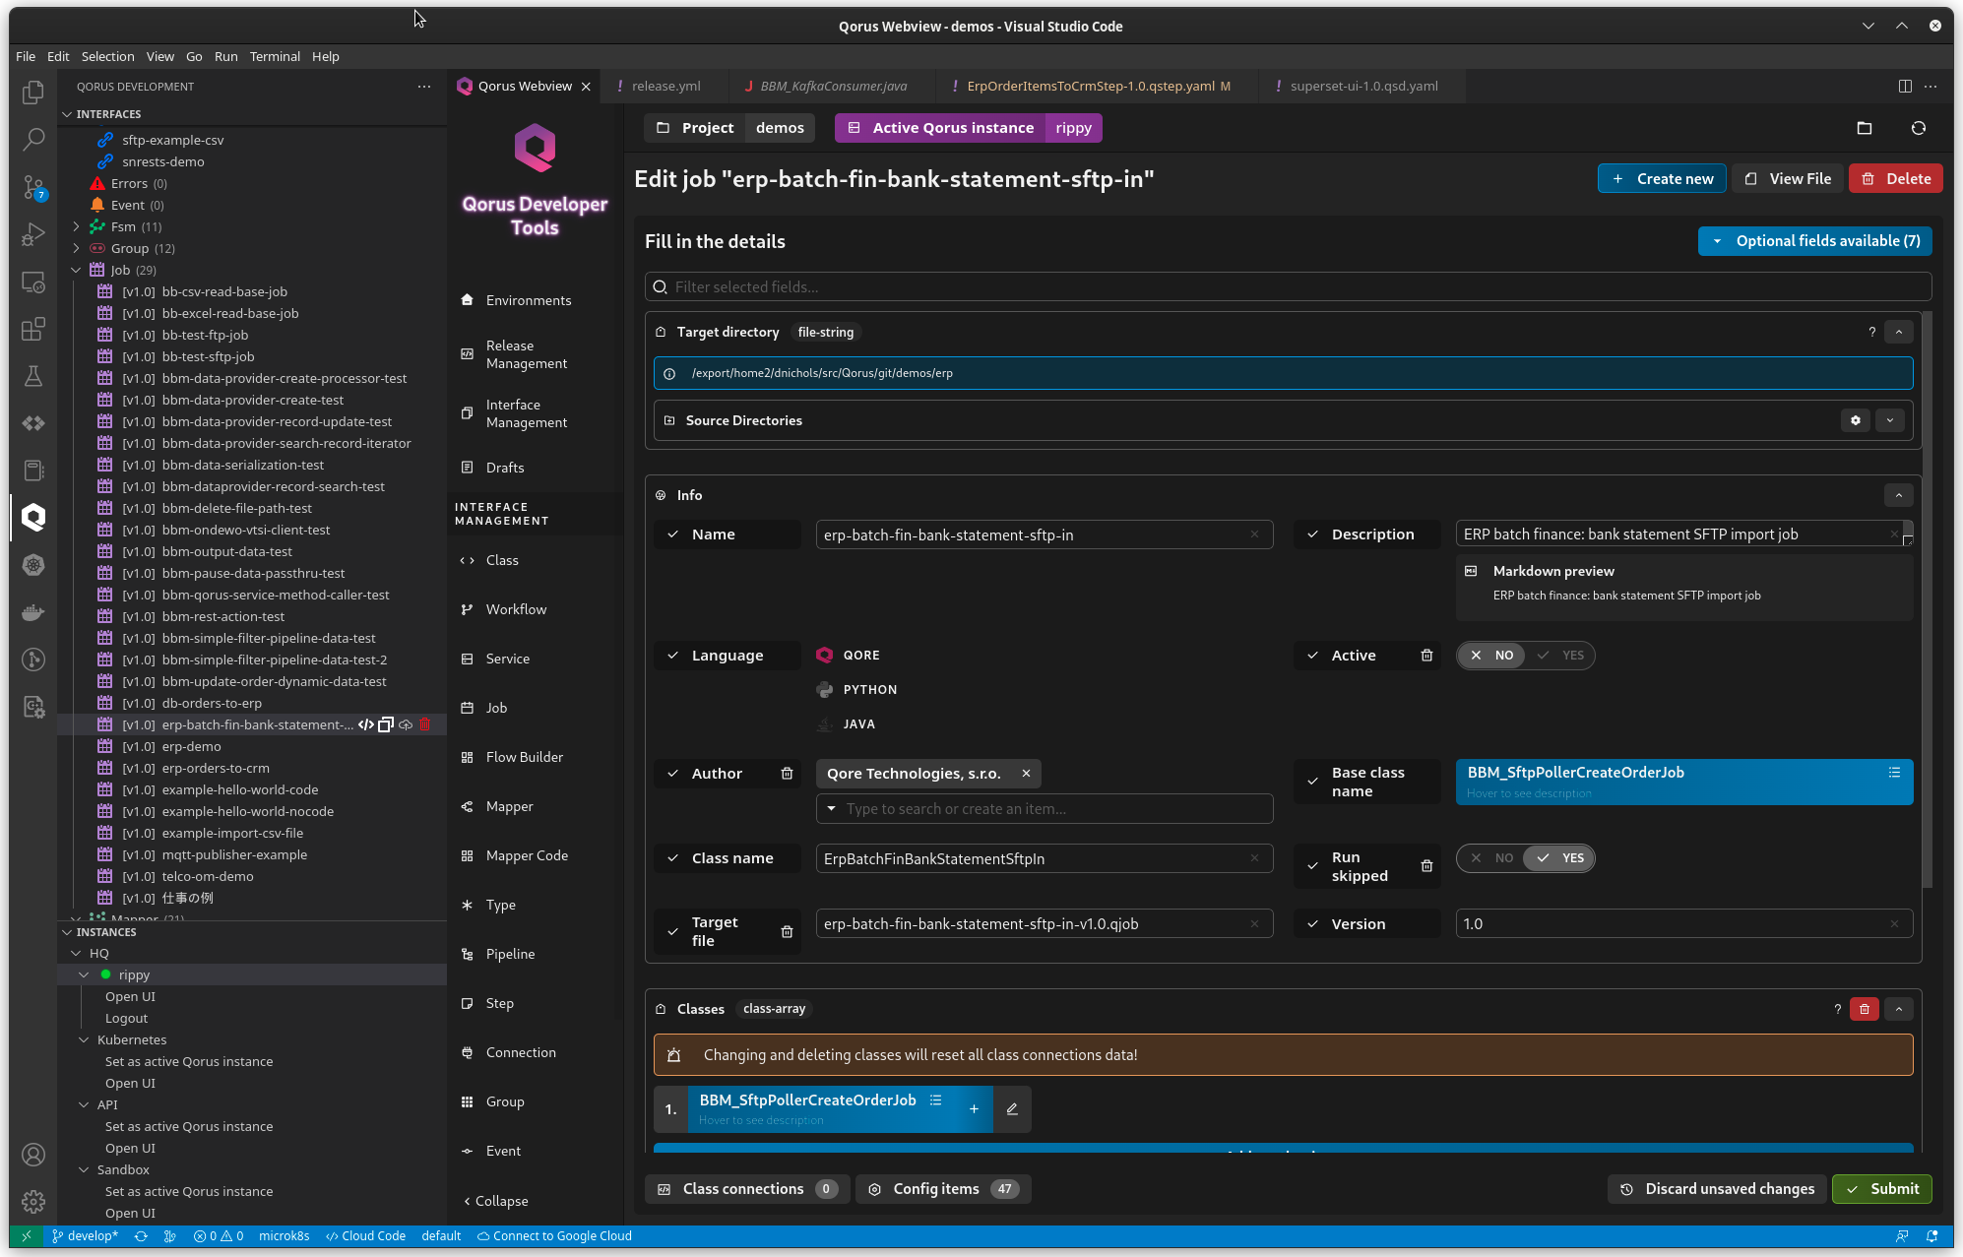Set Active toggle to NO

pos(1491,656)
